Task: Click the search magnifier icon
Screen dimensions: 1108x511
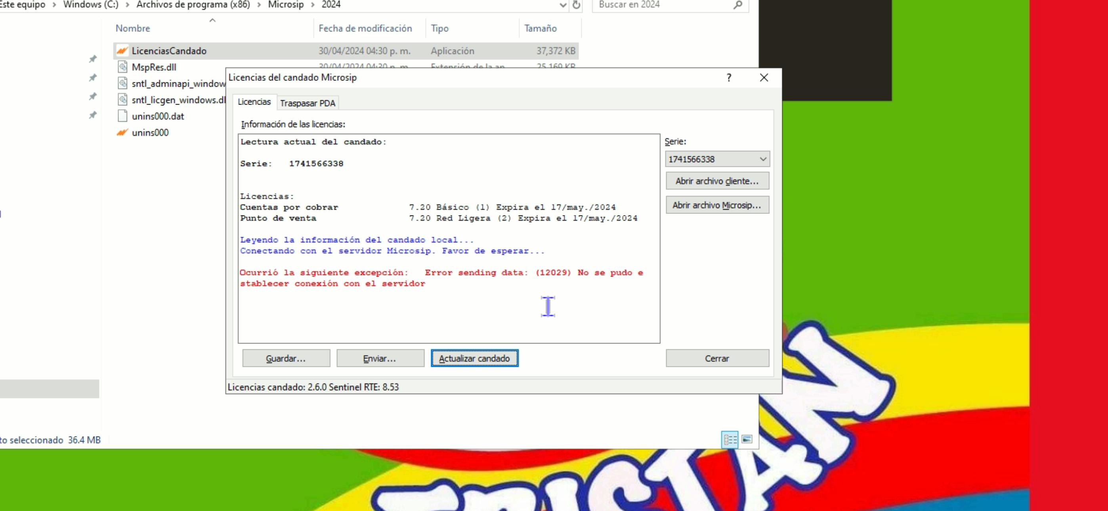Action: tap(737, 5)
